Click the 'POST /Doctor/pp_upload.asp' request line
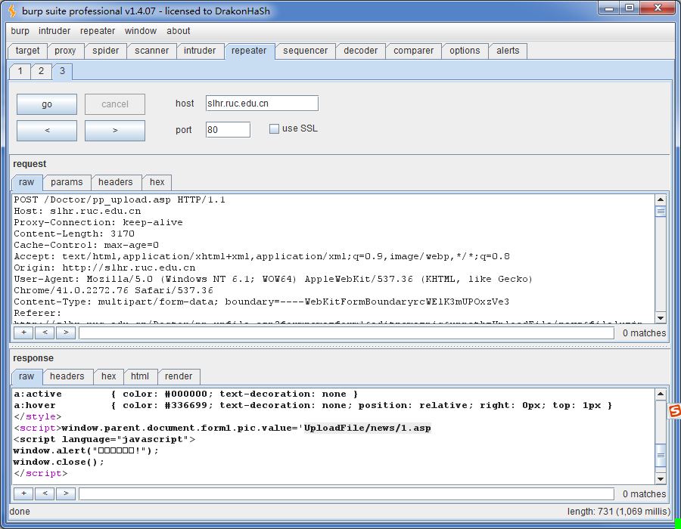The image size is (681, 529). (120, 200)
